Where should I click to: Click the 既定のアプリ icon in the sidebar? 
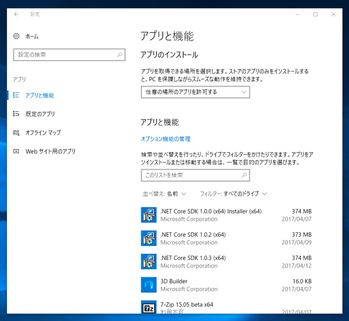click(x=16, y=114)
